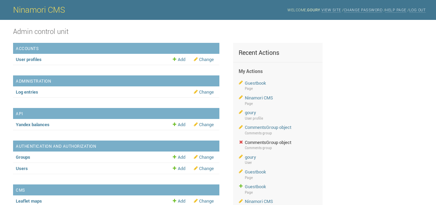Click the green plus icon for the Guestbook action

[x=240, y=186]
